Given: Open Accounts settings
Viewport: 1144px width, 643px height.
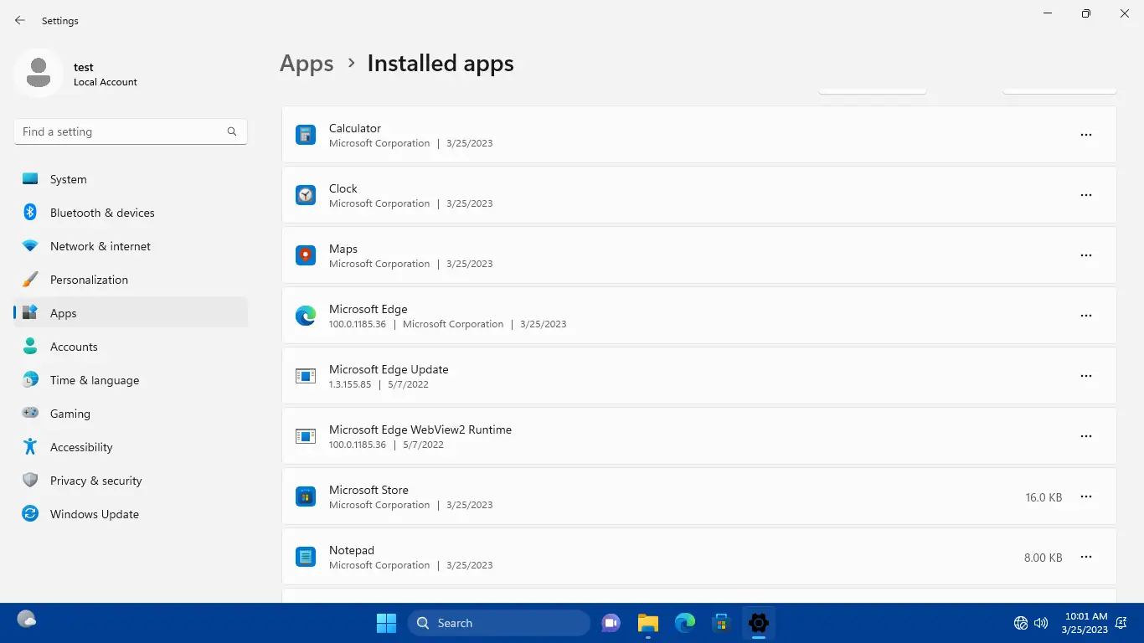Looking at the screenshot, I should click(x=131, y=347).
